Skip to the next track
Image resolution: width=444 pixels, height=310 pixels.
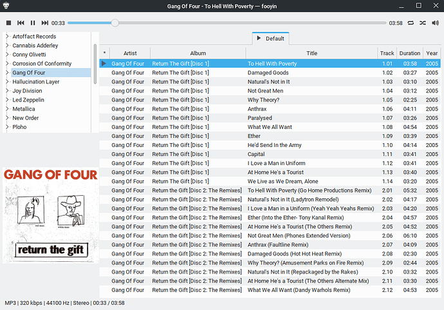pyautogui.click(x=44, y=22)
